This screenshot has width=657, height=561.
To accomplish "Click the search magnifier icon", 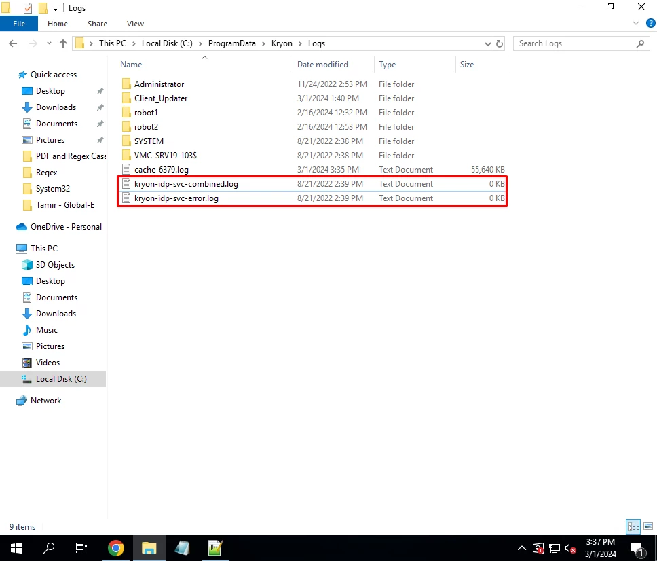I will [640, 43].
